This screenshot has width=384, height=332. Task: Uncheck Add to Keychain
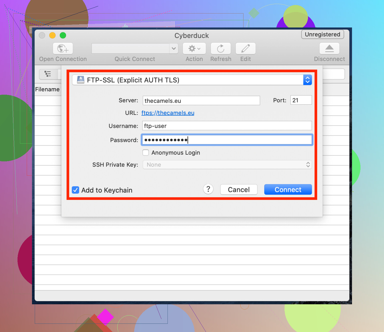[x=75, y=190]
